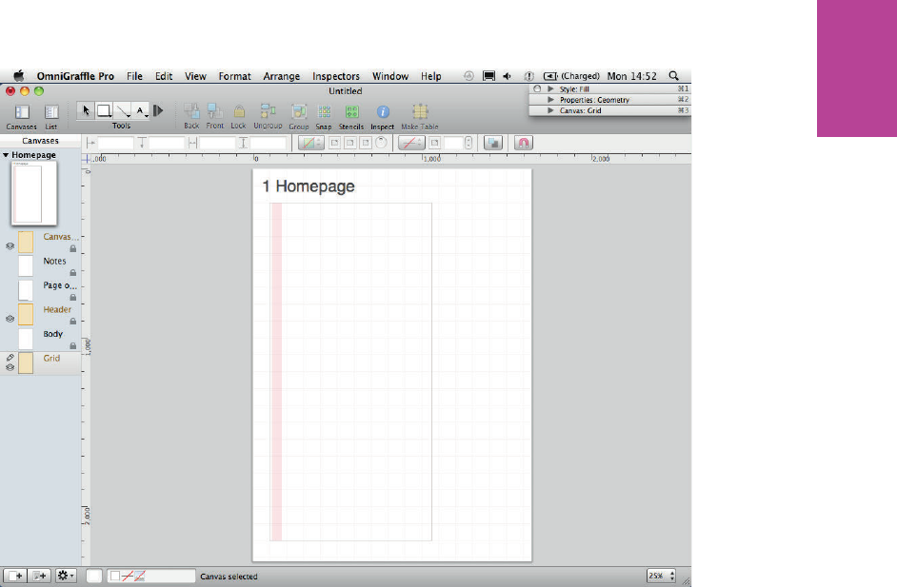Screen dimensions: 897x587
Task: Click the volume speaker icon
Action: pos(507,75)
